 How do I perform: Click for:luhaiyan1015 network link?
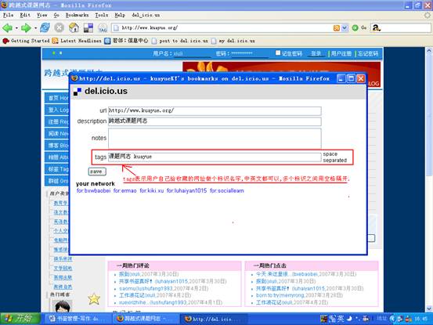click(186, 191)
